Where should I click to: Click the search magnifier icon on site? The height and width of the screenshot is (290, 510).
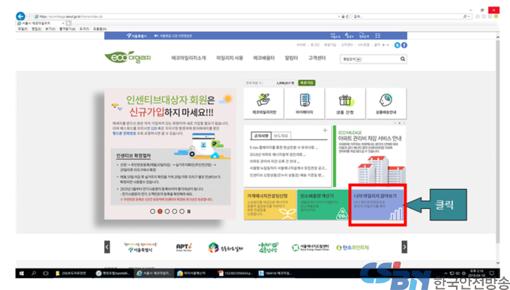pos(403,59)
